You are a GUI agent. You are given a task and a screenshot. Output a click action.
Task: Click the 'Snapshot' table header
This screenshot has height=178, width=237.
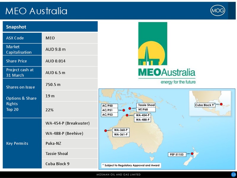point(50,27)
